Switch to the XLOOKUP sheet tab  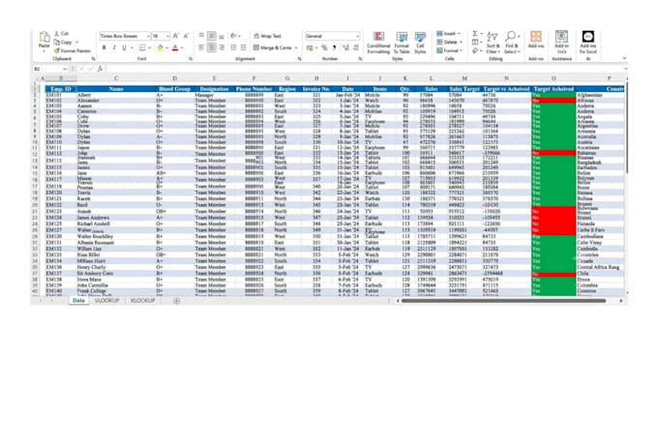point(142,301)
